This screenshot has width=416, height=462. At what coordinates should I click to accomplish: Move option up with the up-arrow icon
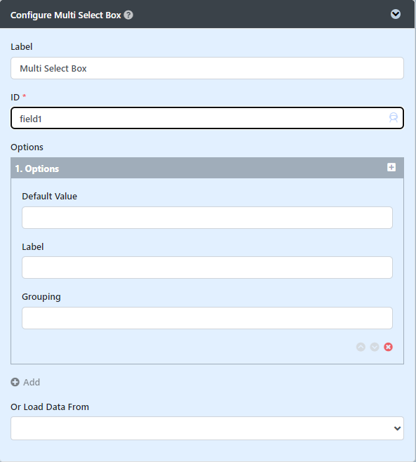(x=361, y=347)
